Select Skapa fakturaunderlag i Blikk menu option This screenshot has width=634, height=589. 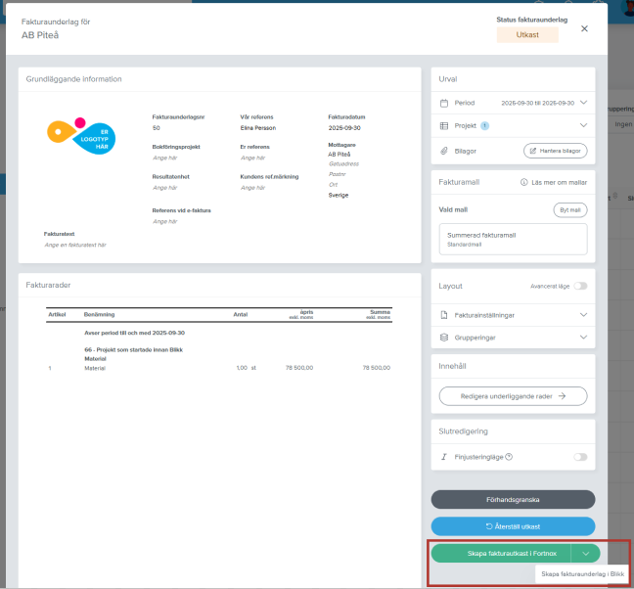click(582, 574)
